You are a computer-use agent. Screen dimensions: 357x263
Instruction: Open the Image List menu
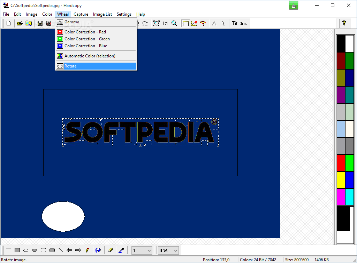102,14
